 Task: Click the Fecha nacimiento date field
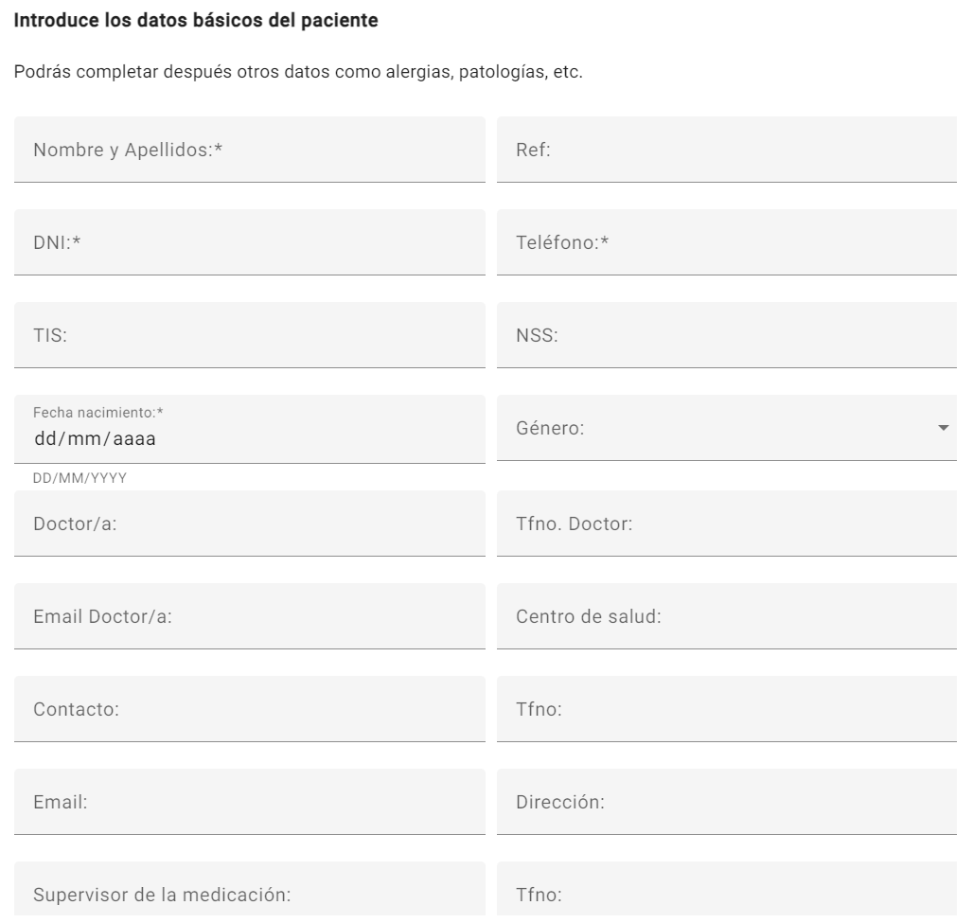tap(246, 437)
